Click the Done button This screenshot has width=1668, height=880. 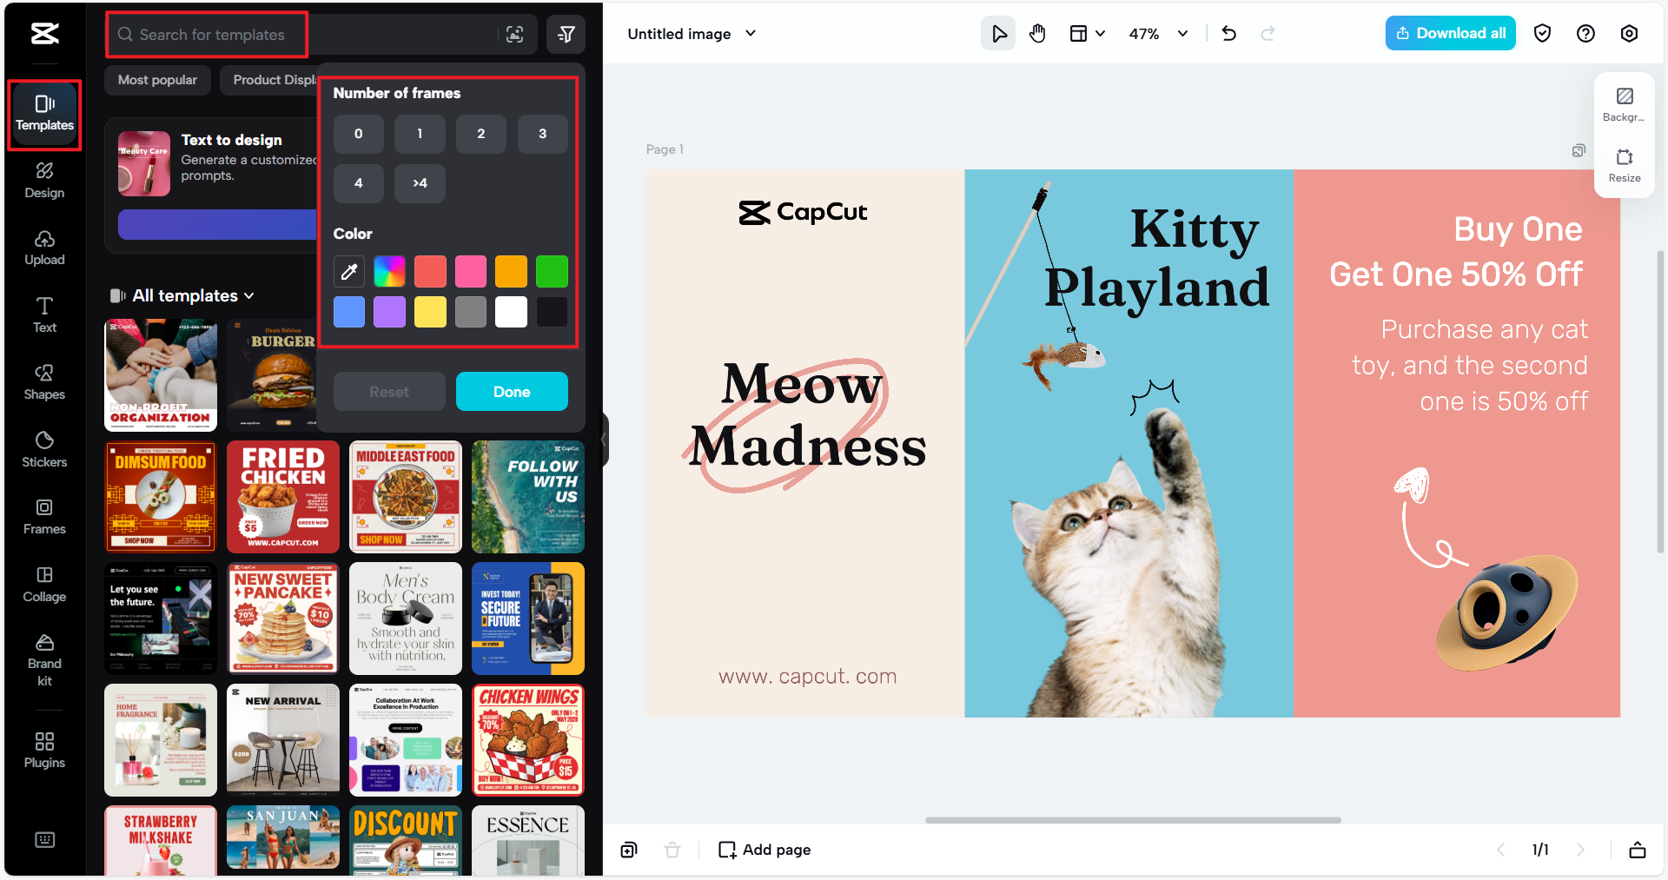[x=512, y=392]
